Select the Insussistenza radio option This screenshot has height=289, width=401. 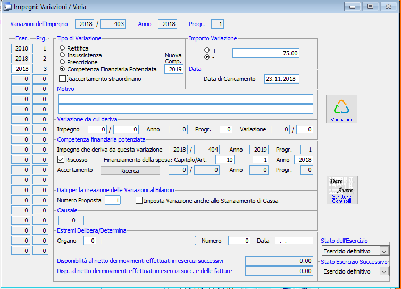coord(62,55)
